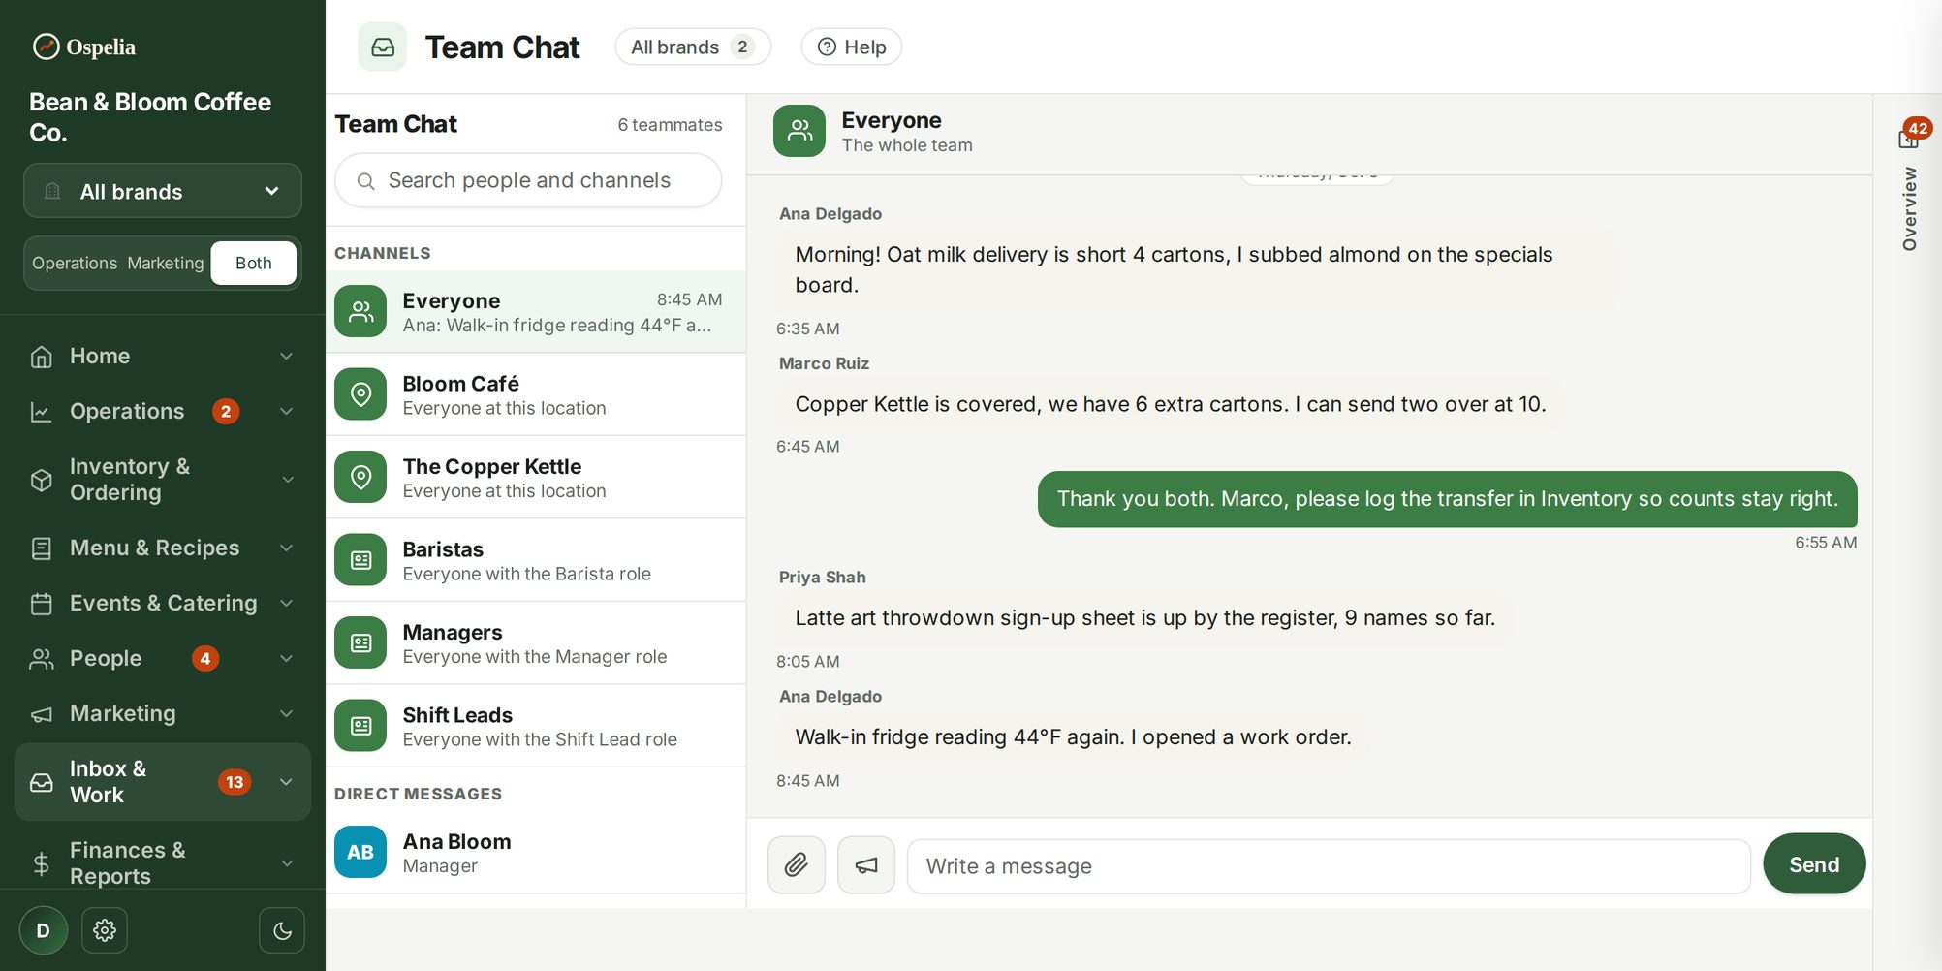Click the Ospelia logo icon
Viewport: 1942px width, 971px height.
pos(46,47)
